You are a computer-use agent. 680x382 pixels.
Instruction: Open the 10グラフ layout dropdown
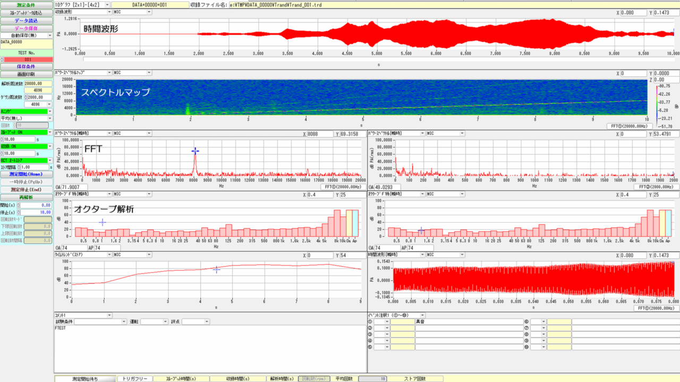pyautogui.click(x=82, y=4)
